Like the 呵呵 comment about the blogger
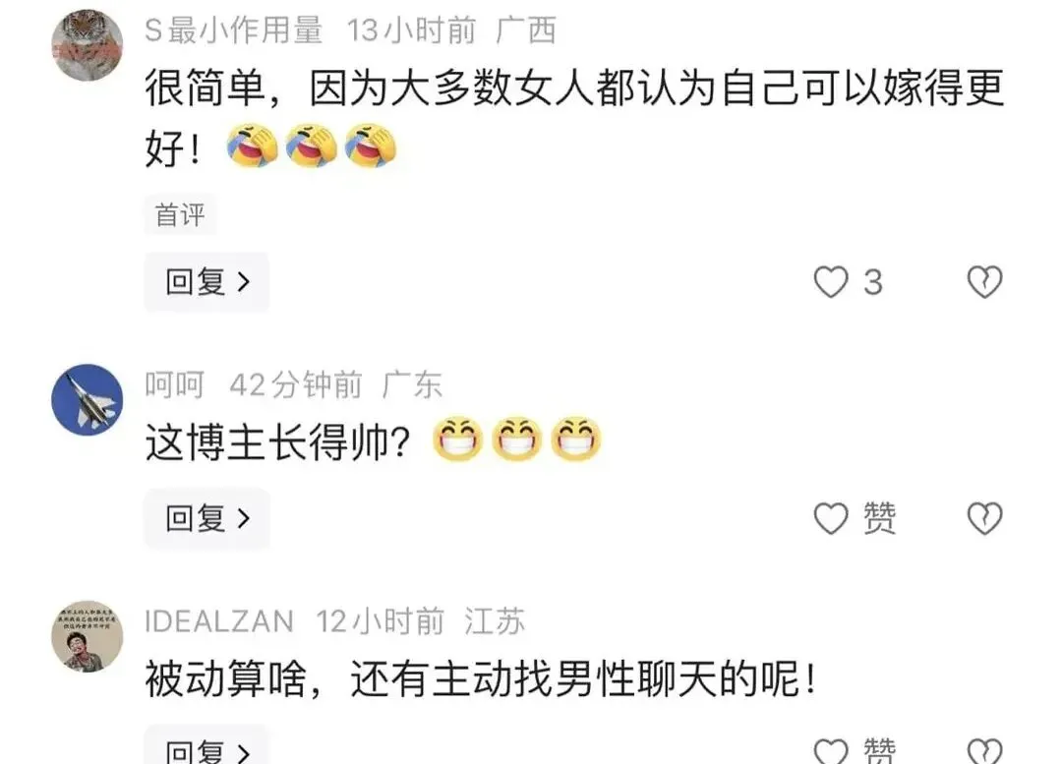The image size is (1062, 764). tap(831, 519)
